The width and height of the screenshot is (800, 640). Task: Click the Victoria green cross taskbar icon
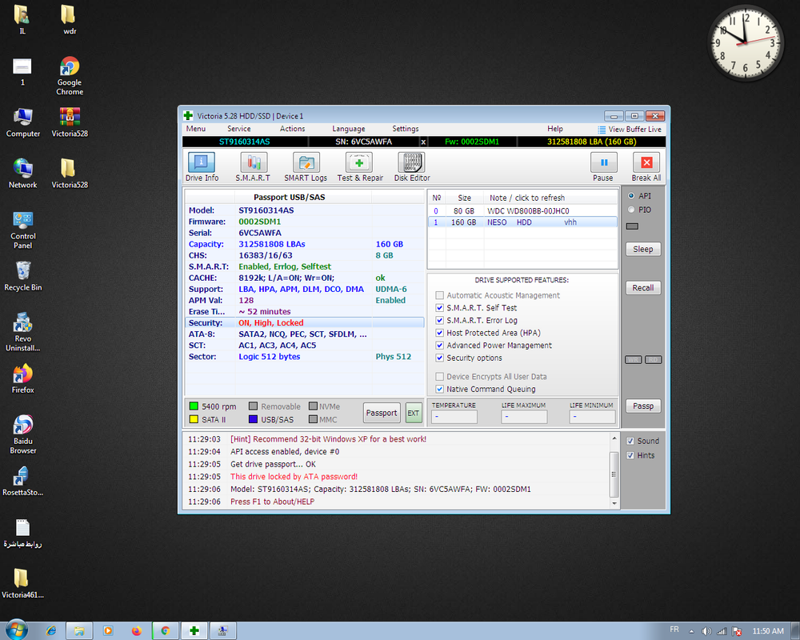[x=194, y=631]
